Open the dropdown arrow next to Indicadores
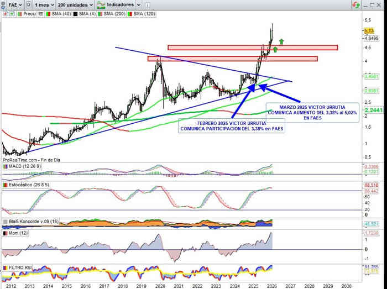 138,4
